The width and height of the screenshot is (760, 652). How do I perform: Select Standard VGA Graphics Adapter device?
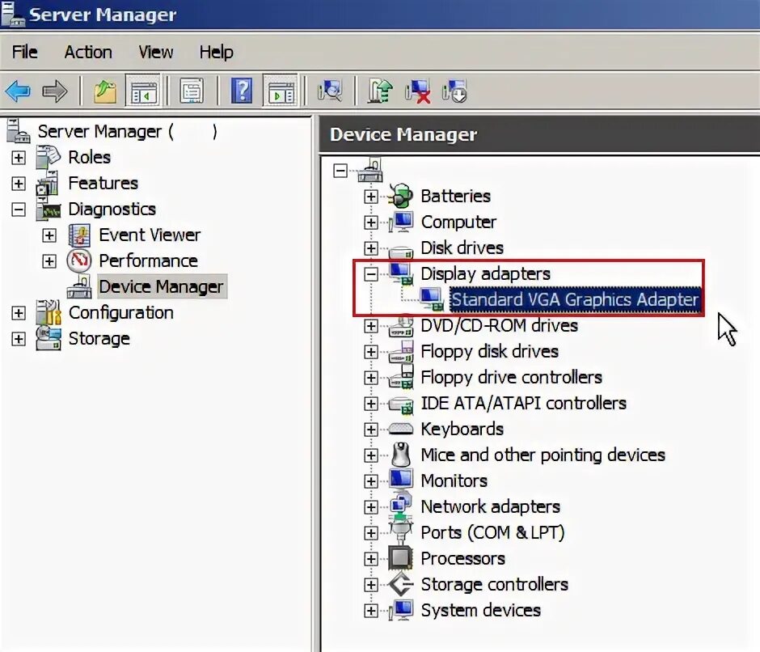point(575,299)
